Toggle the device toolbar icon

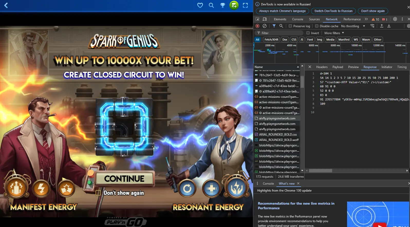[265, 19]
